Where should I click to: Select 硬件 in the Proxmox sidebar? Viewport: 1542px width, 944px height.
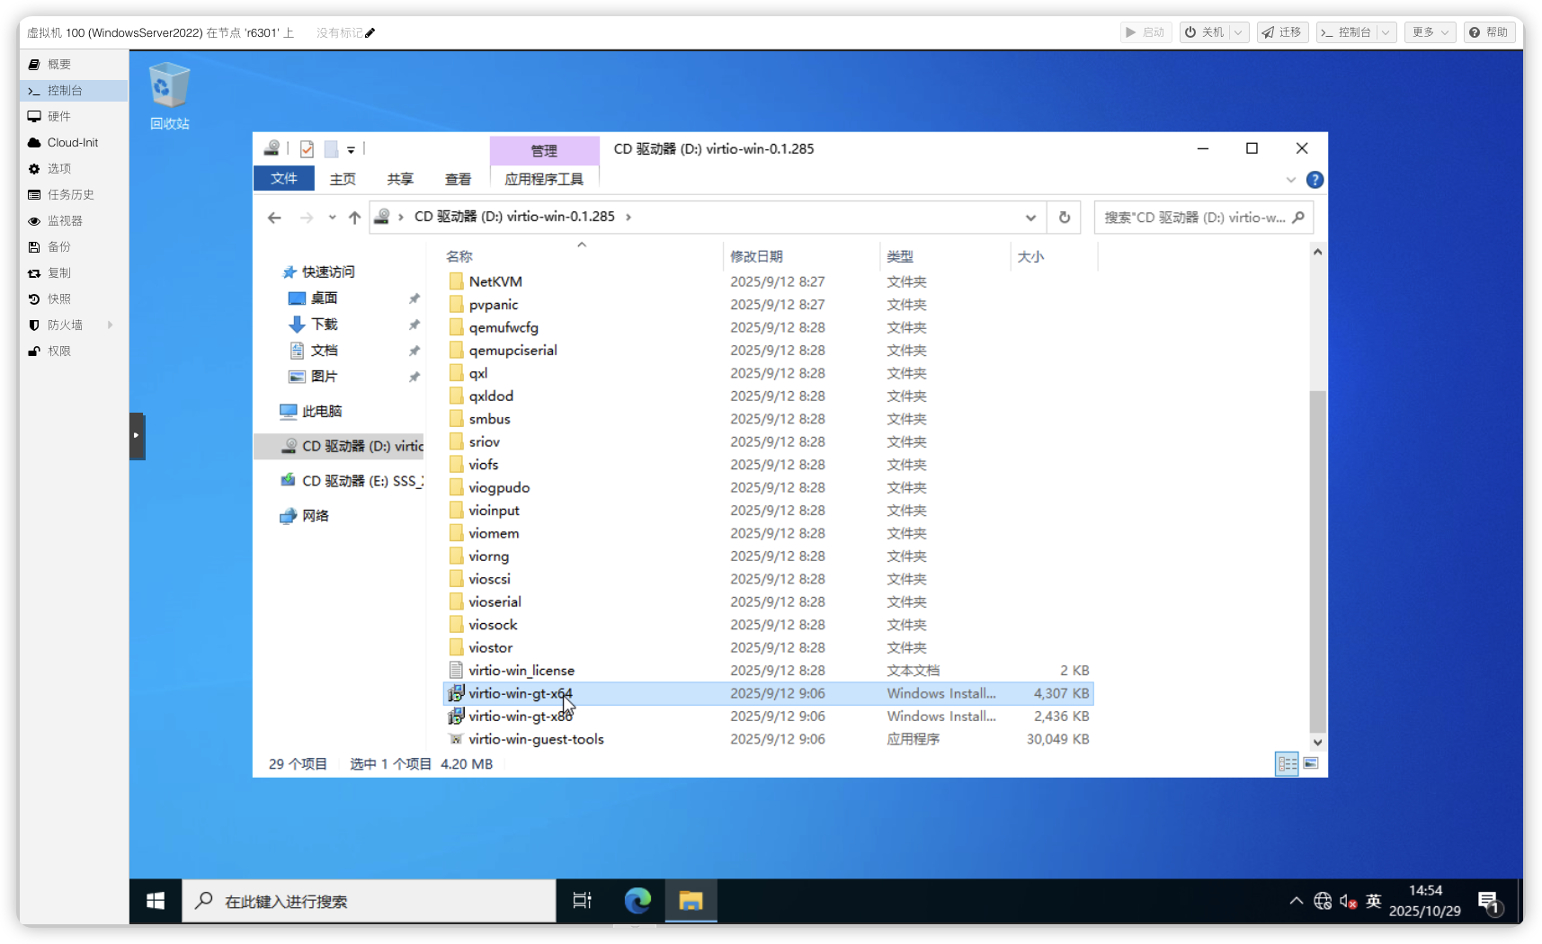pos(59,116)
